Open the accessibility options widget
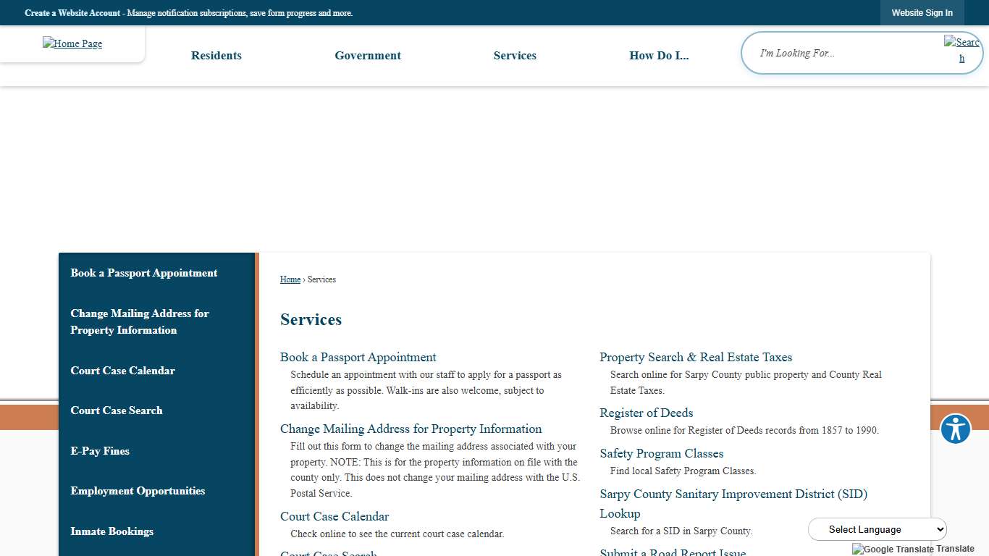989x556 pixels. (955, 429)
